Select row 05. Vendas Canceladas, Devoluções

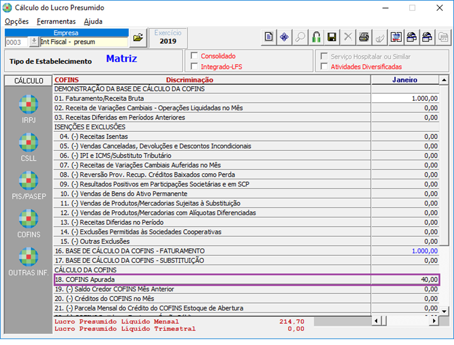click(212, 146)
